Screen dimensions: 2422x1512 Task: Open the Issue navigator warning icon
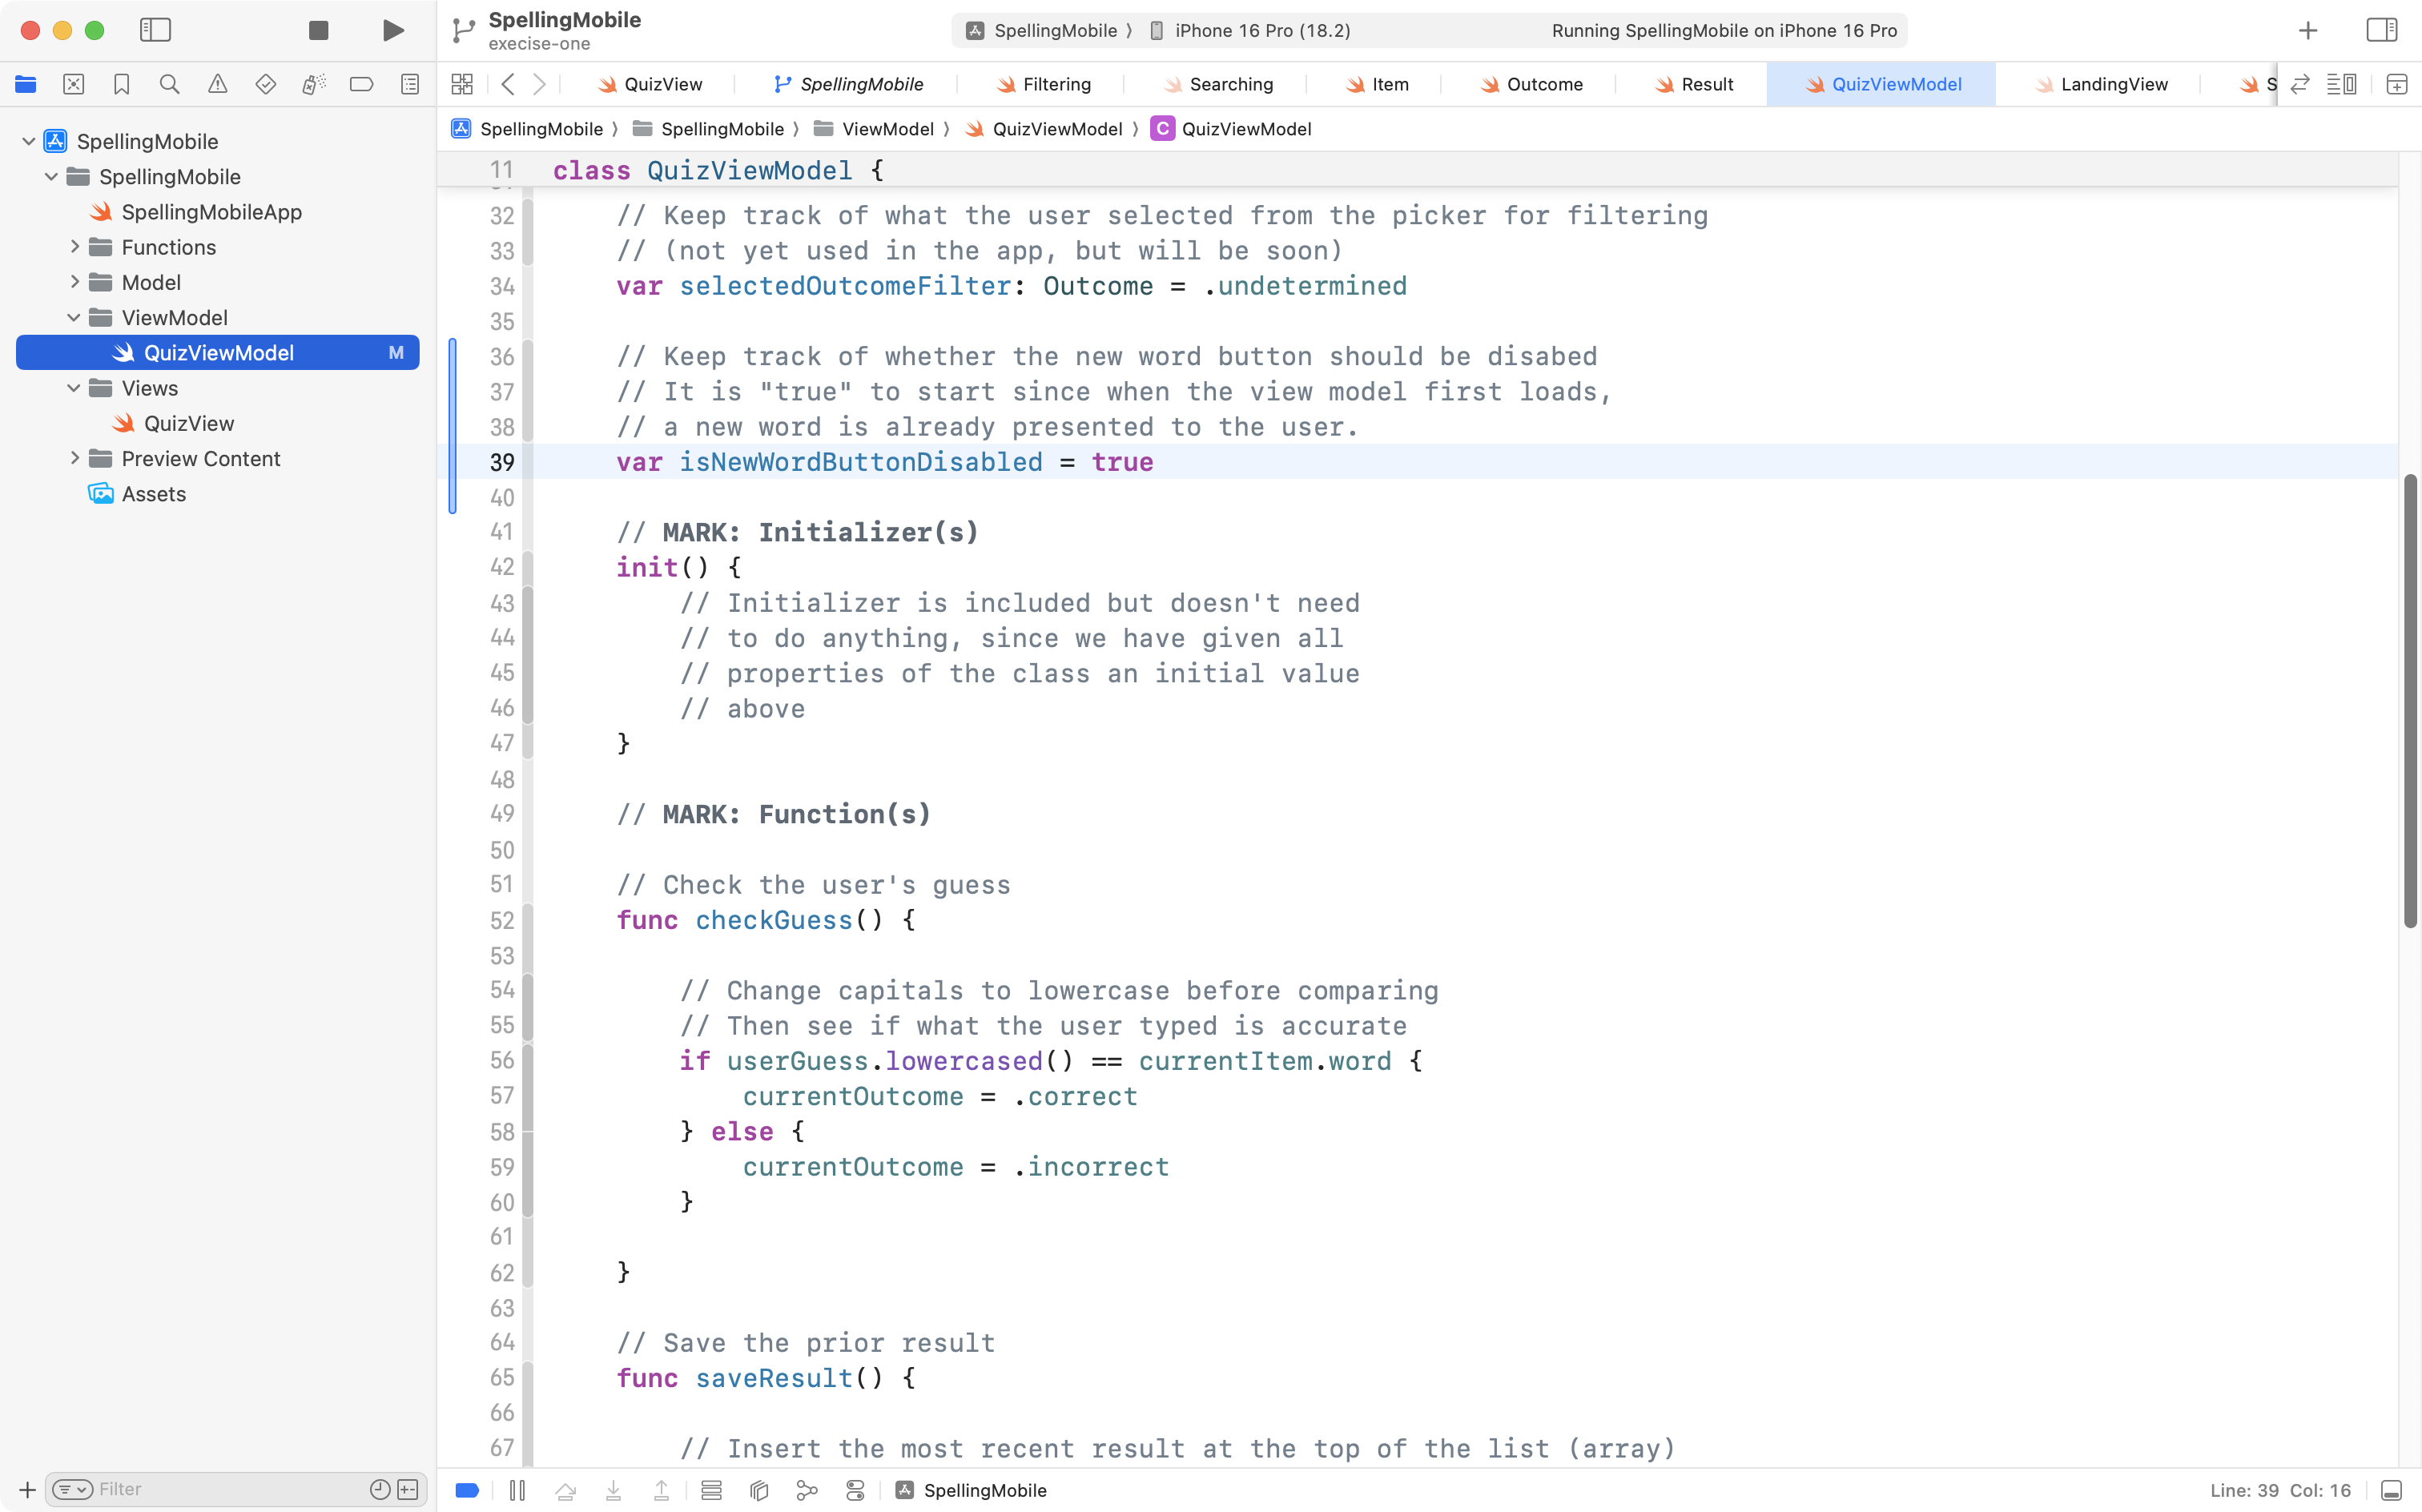[217, 84]
